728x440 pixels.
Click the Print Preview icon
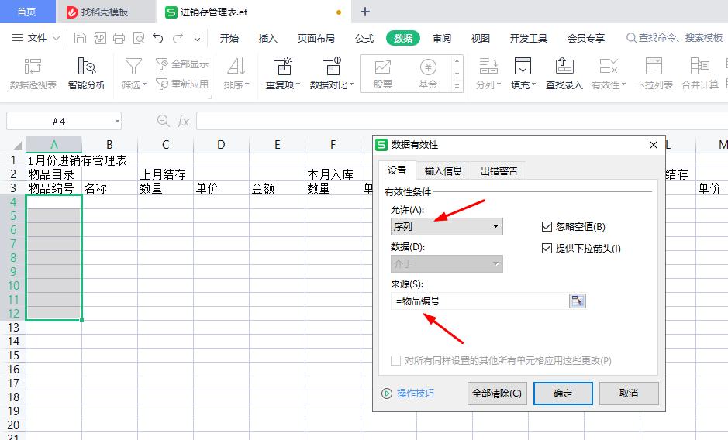click(138, 38)
